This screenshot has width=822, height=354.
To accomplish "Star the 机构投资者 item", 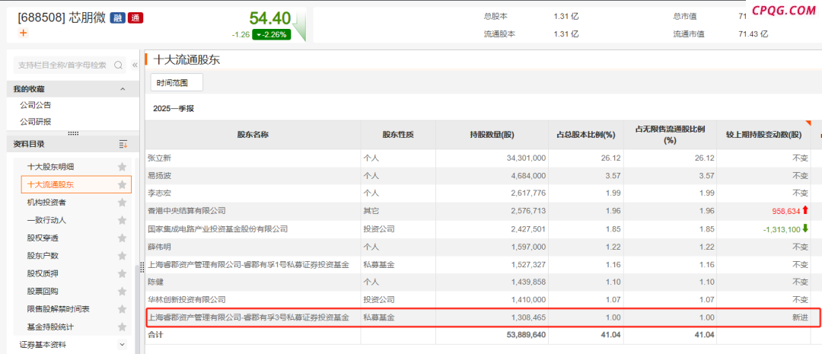I will coord(122,203).
